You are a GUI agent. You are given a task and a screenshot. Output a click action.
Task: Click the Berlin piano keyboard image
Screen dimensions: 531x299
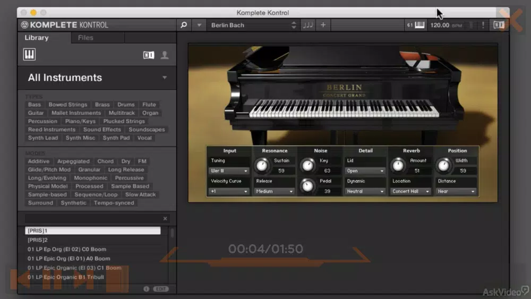click(x=344, y=109)
